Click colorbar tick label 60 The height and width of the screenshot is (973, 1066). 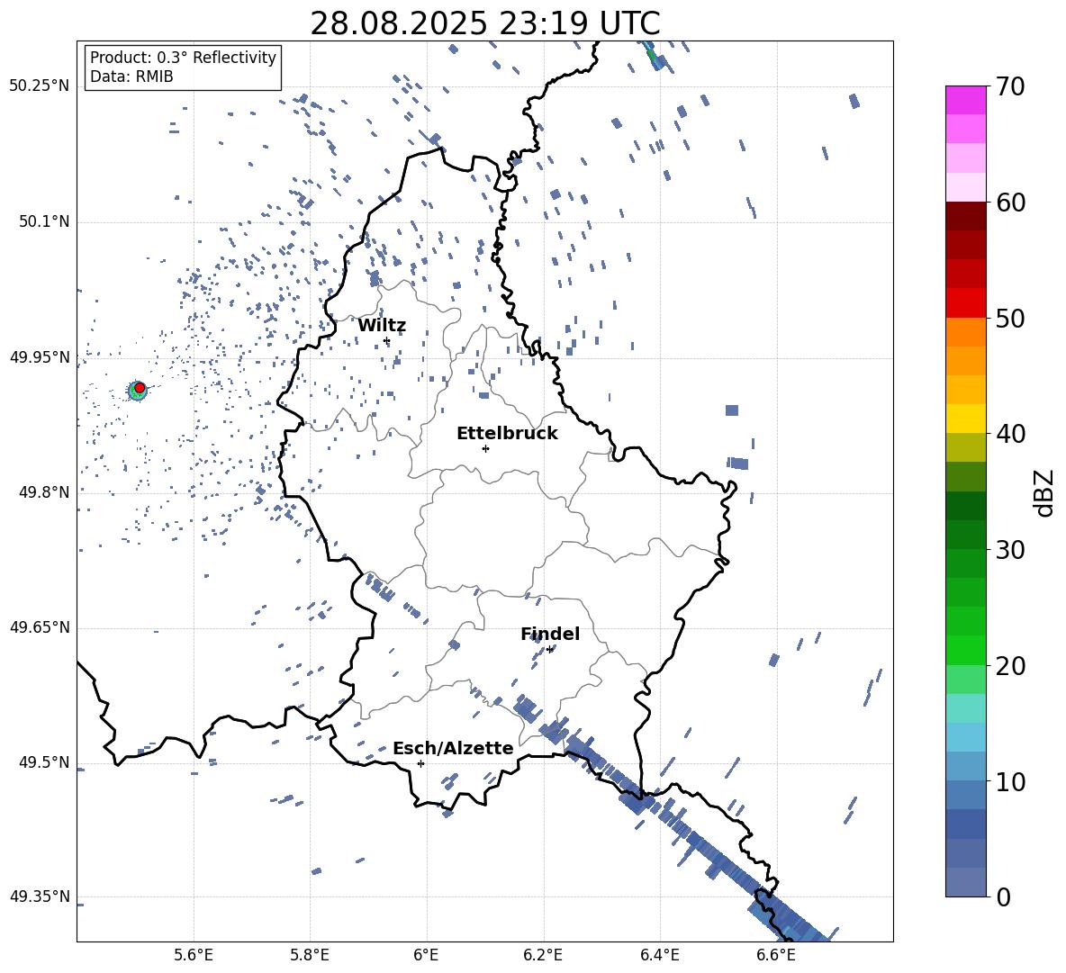point(1010,203)
